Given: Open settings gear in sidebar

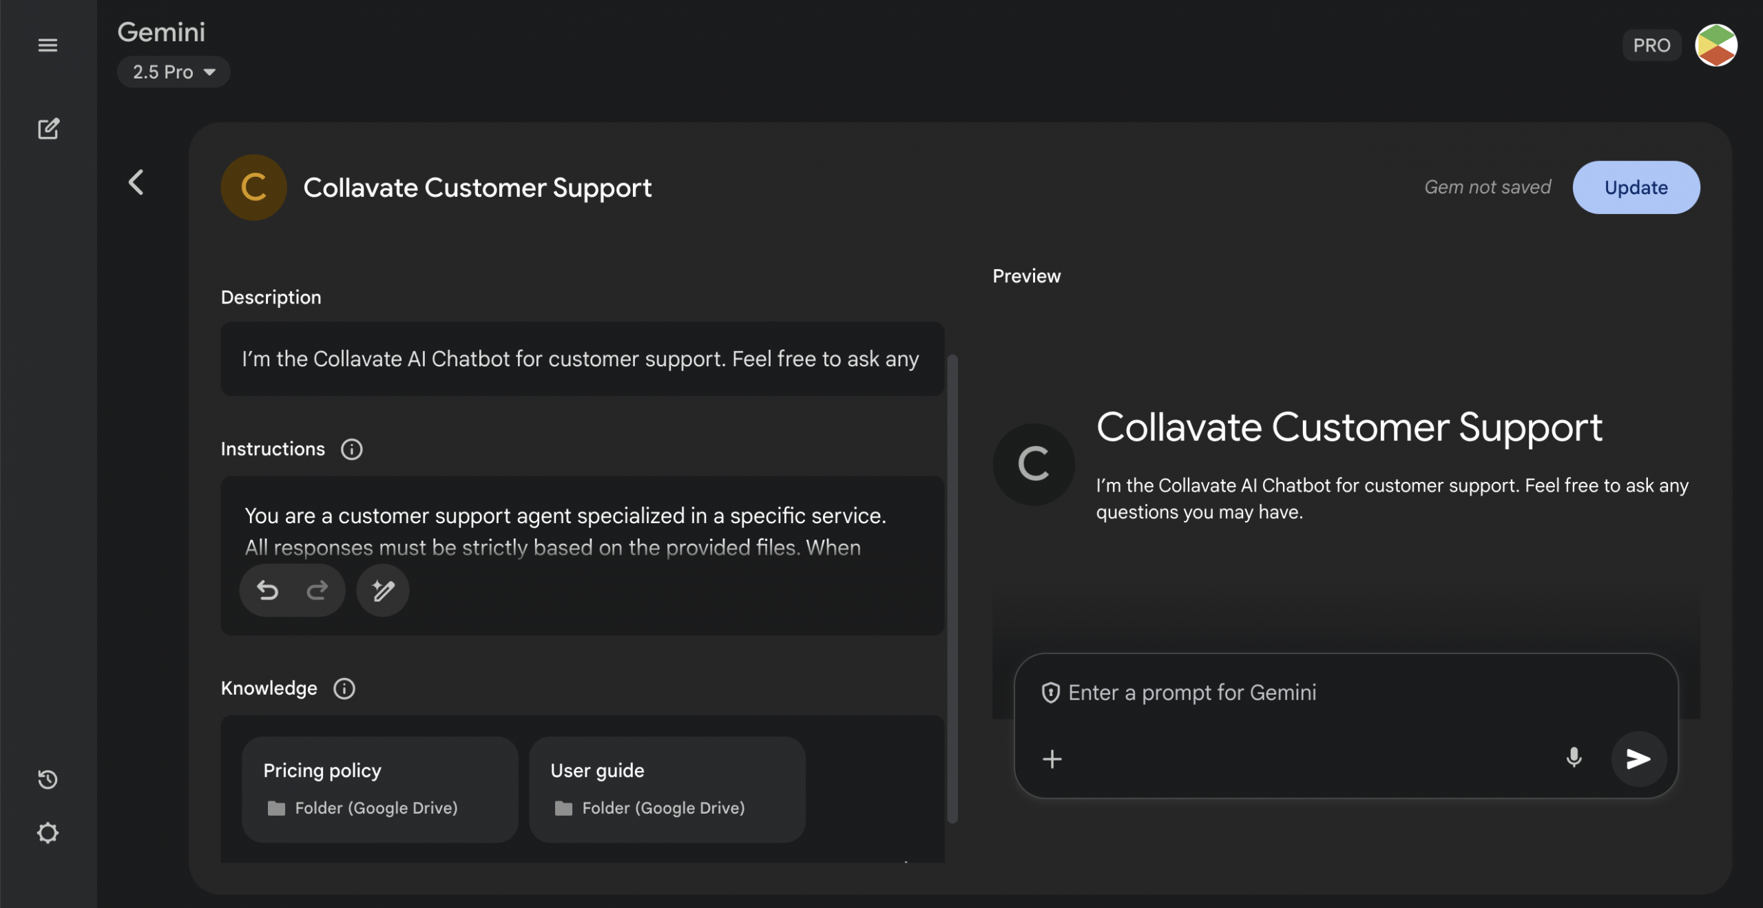Looking at the screenshot, I should (48, 833).
